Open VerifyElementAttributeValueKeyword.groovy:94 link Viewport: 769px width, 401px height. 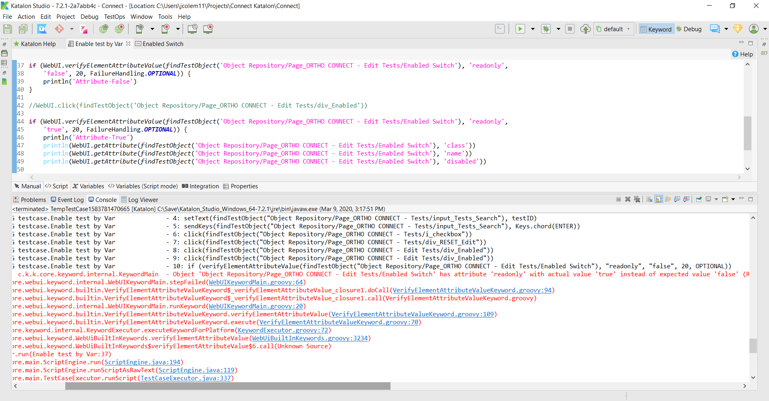click(x=472, y=290)
